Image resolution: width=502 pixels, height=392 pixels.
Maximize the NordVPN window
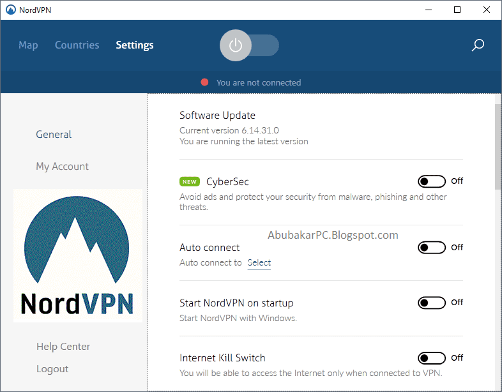[x=457, y=10]
